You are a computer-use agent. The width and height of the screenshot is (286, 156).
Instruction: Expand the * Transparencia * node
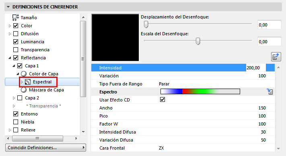point(14,106)
